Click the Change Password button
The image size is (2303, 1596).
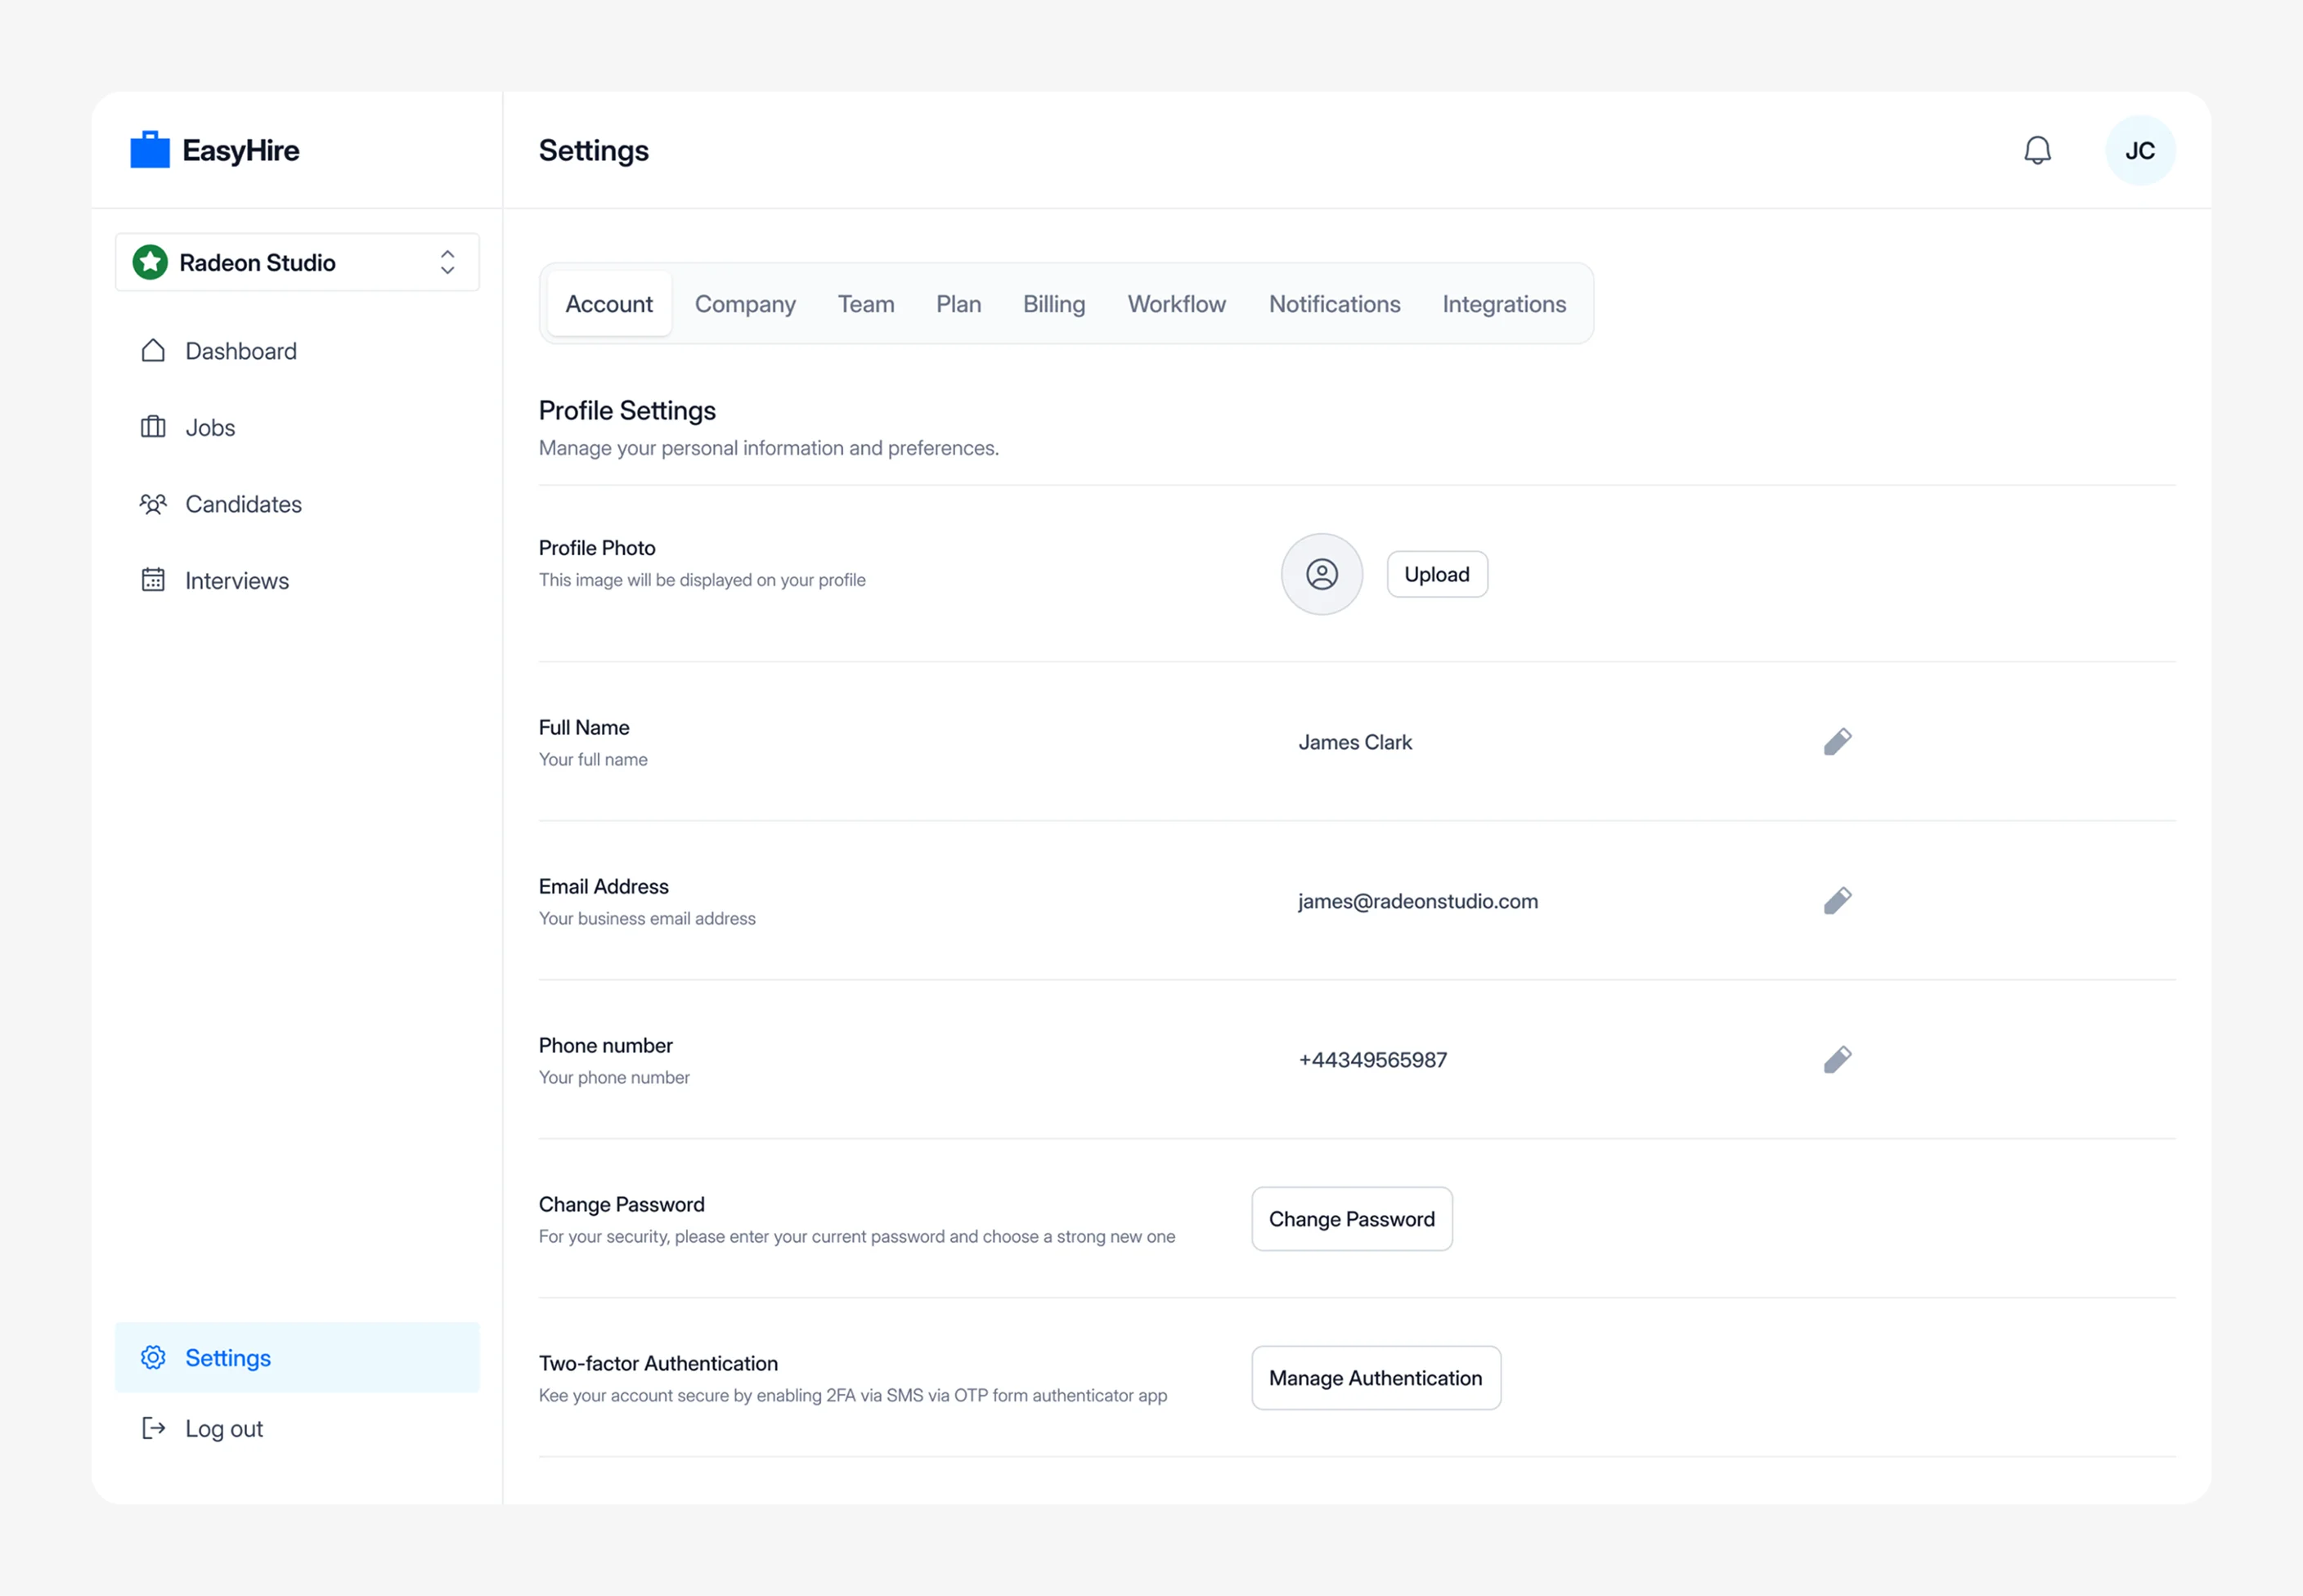click(1352, 1219)
